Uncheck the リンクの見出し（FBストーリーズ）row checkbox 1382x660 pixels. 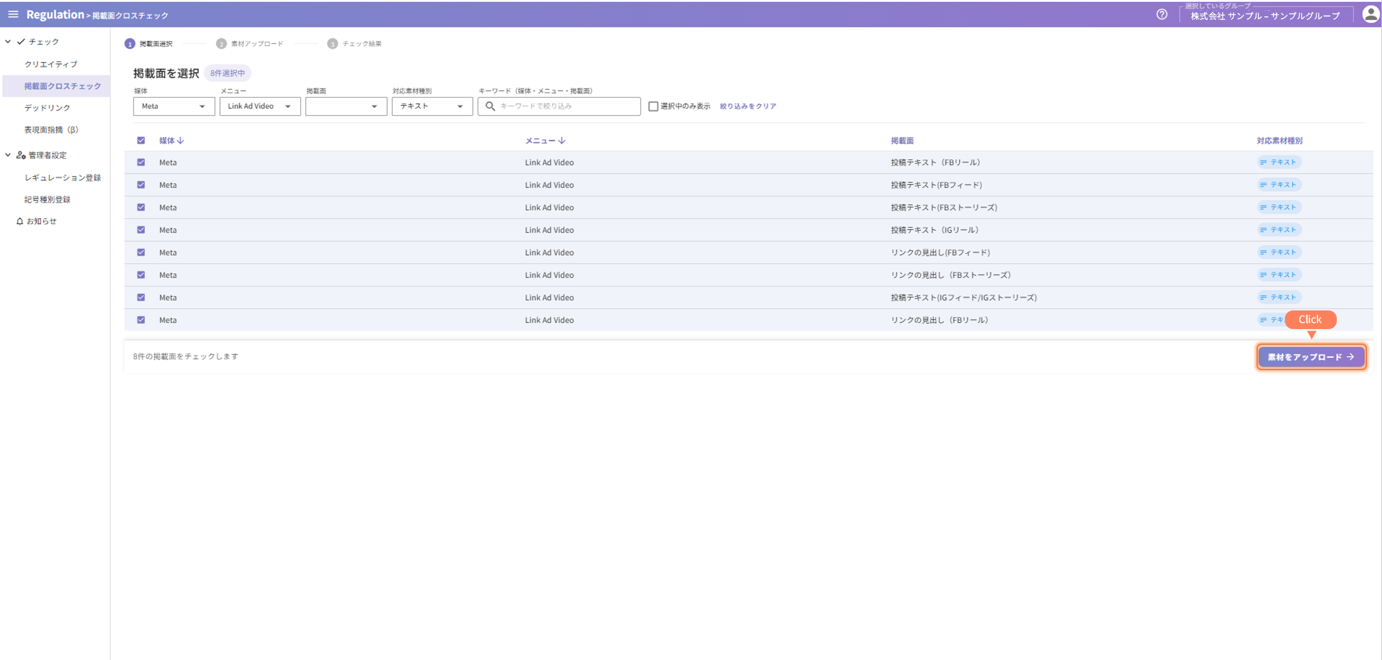141,275
